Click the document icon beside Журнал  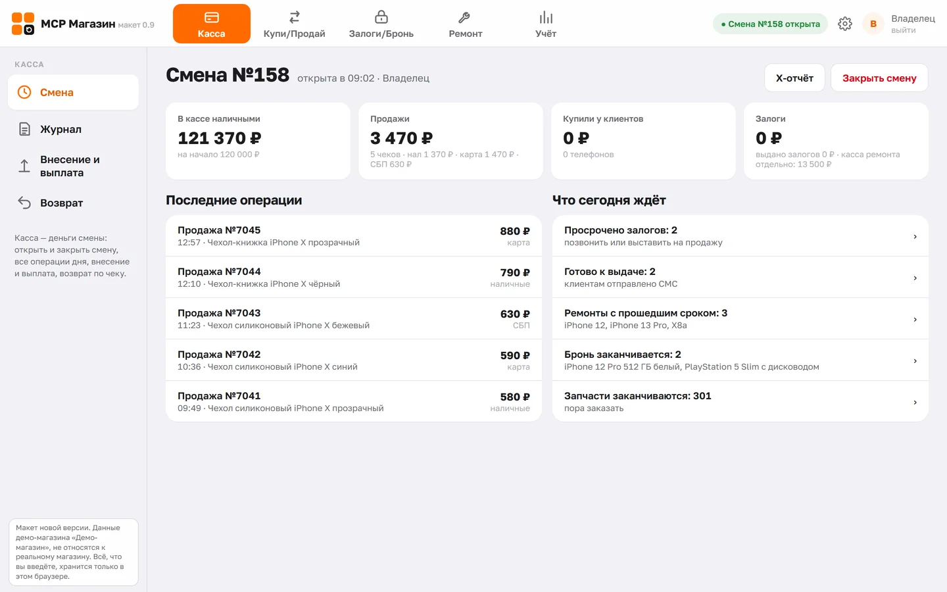pos(24,129)
